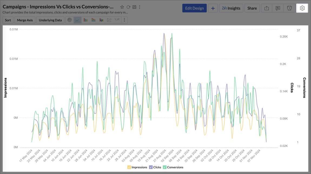Open more options beside the title
The image size is (311, 174).
[140, 7]
